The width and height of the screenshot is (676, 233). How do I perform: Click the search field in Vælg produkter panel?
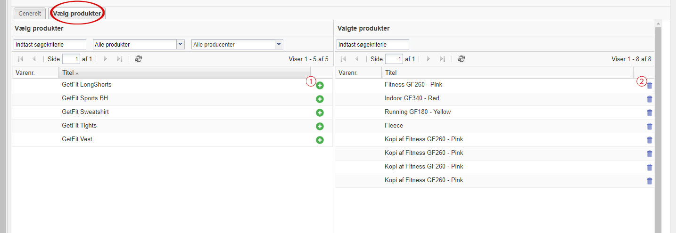tap(50, 44)
